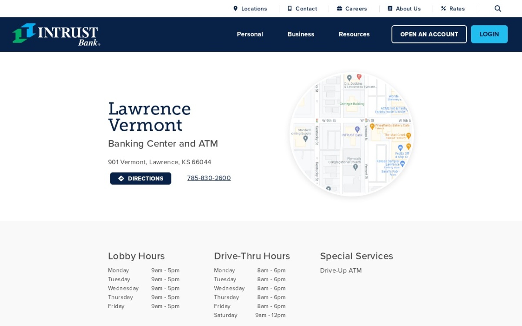
Task: Click the Lobby Hours heading
Action: [x=136, y=256]
